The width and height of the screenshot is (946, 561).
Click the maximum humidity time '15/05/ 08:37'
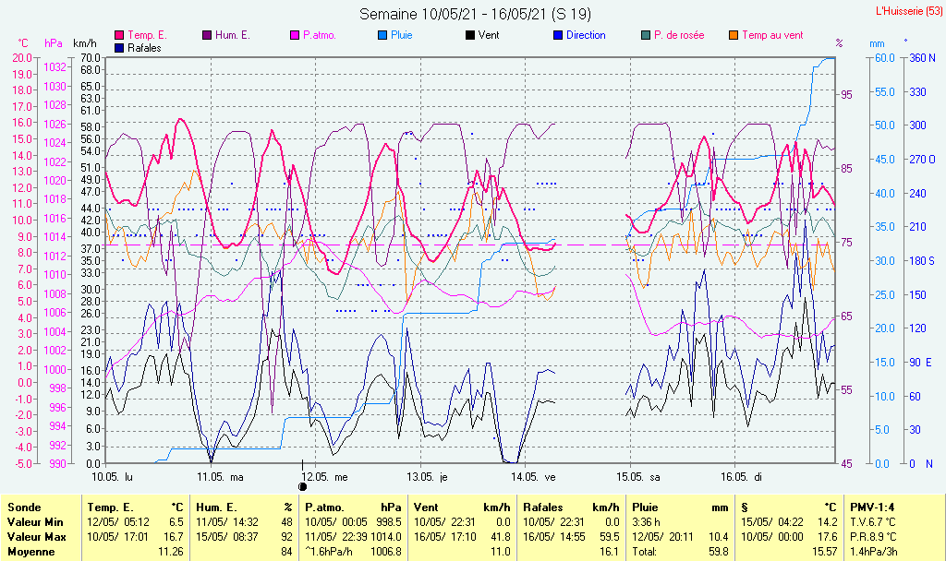(227, 536)
